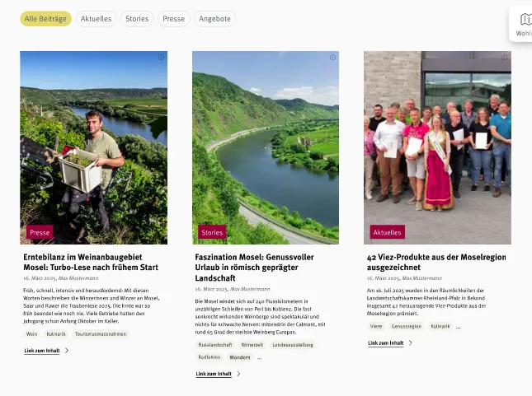
Task: Open Link zum Inhalt under Erntebilanz article
Action: (42, 351)
